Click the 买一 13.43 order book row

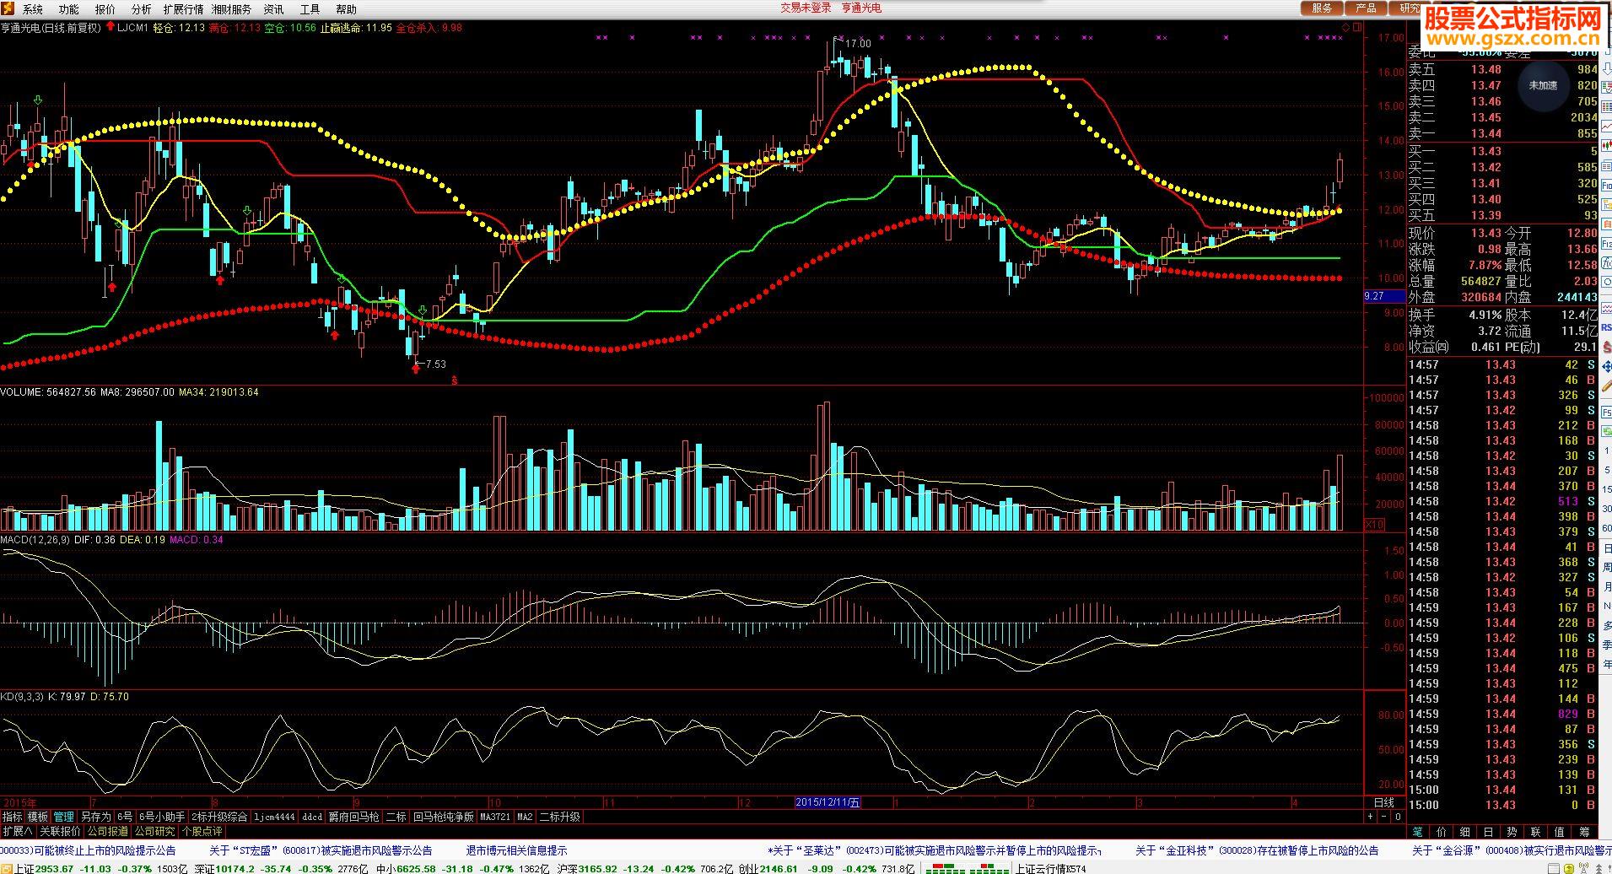pos(1502,151)
